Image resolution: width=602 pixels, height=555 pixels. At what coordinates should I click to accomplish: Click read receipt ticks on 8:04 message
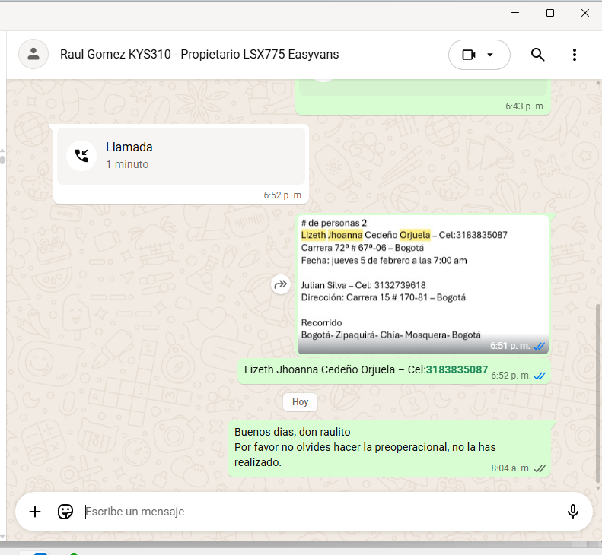point(540,468)
